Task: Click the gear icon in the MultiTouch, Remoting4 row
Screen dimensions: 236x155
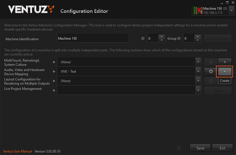Action: [211, 62]
